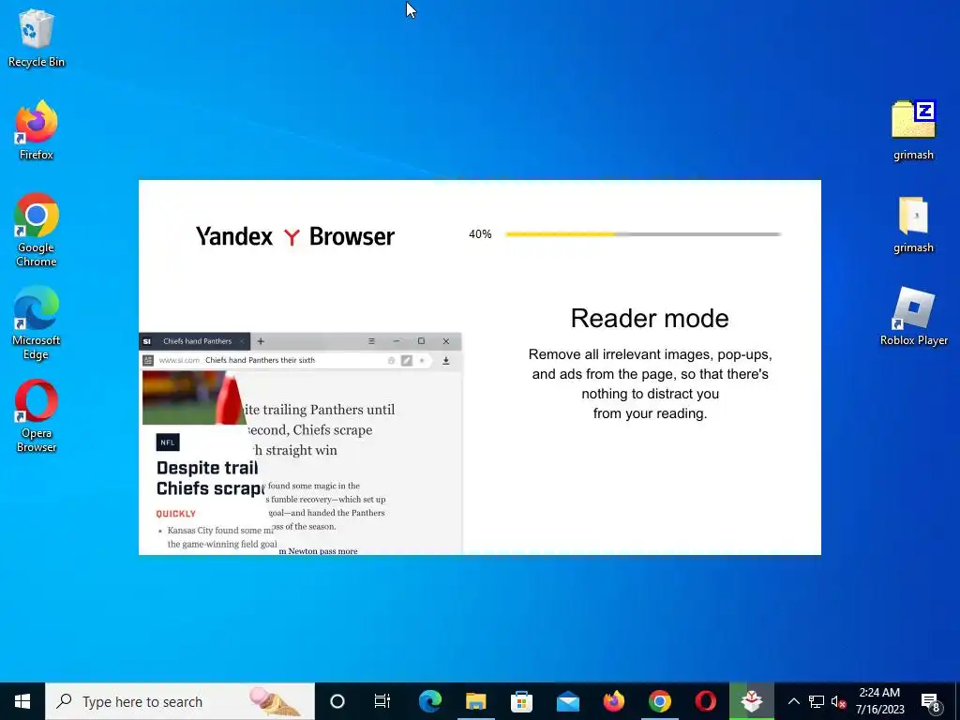The height and width of the screenshot is (720, 960).
Task: Launch Edge from the taskbar
Action: (x=430, y=701)
